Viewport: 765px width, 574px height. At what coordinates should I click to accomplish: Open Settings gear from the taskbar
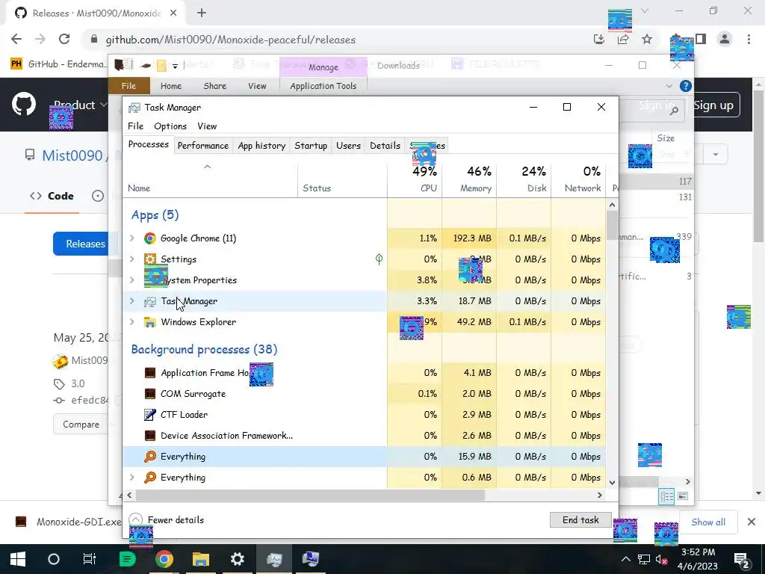pos(237,559)
